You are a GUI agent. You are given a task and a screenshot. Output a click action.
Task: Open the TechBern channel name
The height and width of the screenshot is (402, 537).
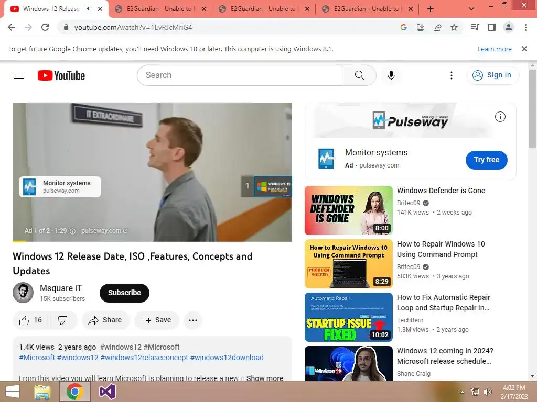tap(410, 320)
